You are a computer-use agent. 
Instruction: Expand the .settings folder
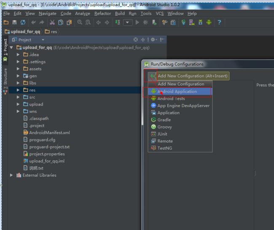click(18, 62)
